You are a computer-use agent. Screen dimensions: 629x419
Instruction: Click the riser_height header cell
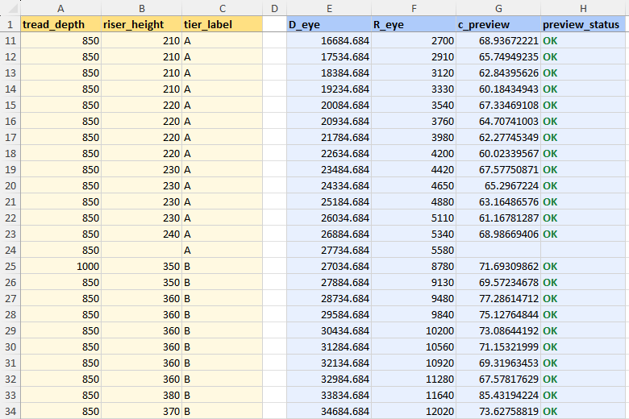[142, 24]
